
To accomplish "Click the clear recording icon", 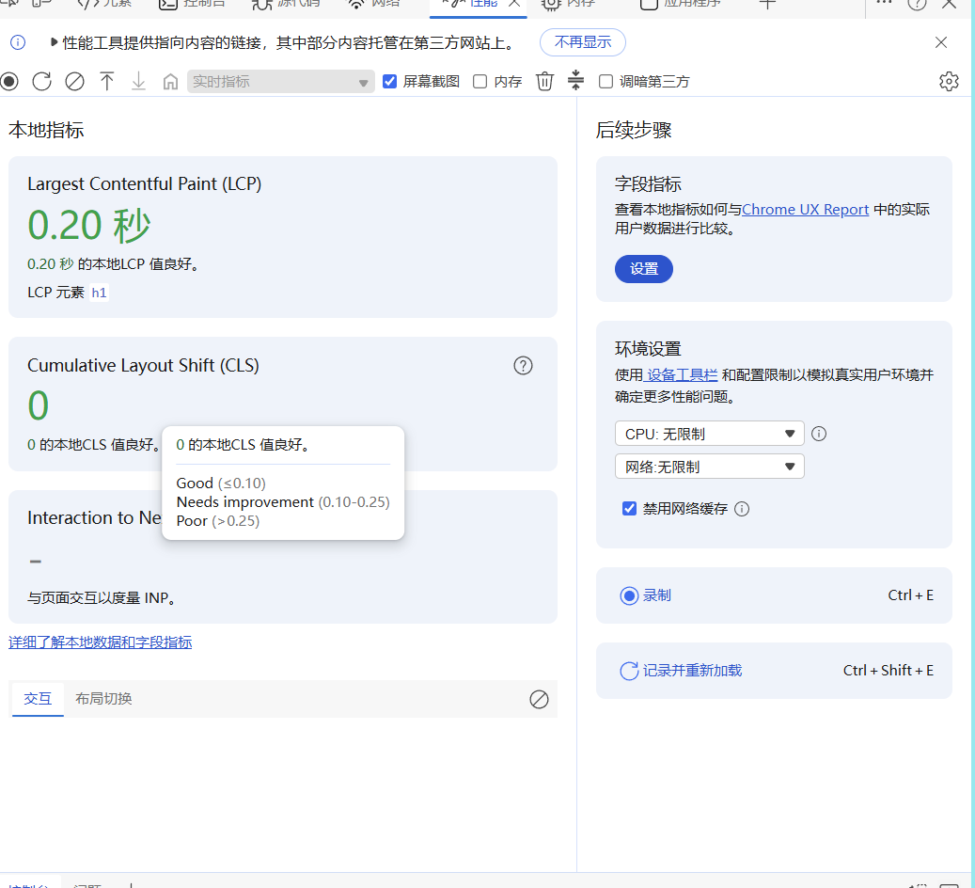I will (74, 82).
